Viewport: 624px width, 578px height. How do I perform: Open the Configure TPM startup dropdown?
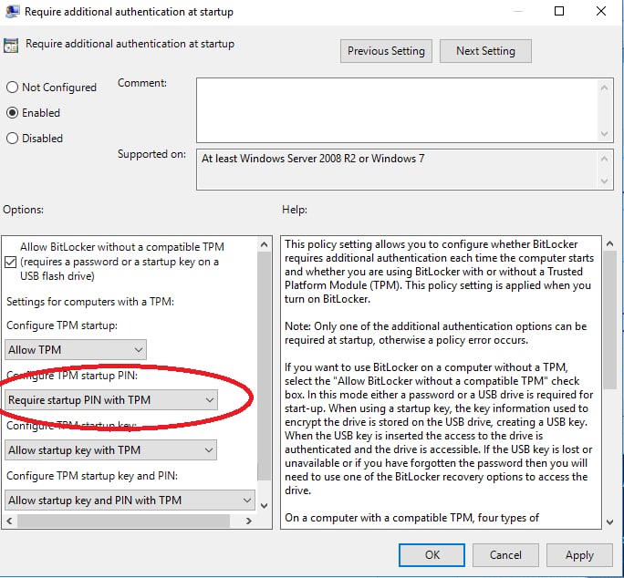pos(76,350)
